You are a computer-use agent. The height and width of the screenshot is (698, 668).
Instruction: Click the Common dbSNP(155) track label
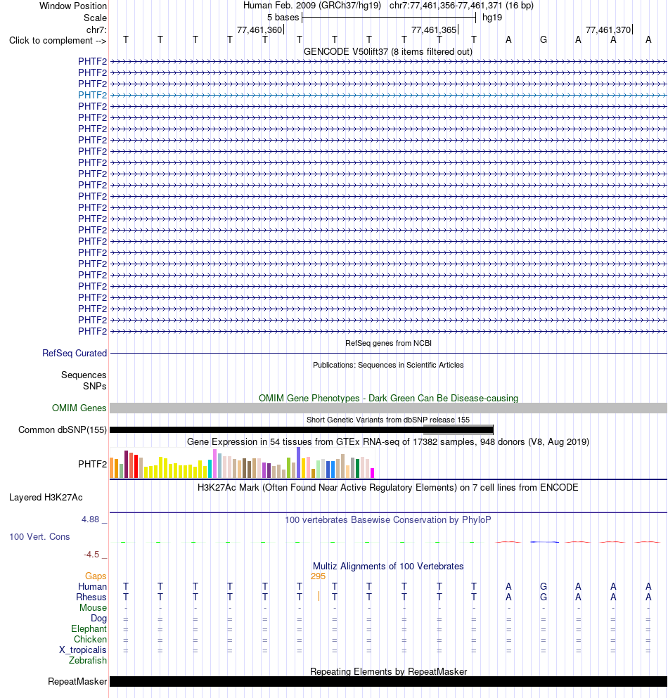(63, 430)
